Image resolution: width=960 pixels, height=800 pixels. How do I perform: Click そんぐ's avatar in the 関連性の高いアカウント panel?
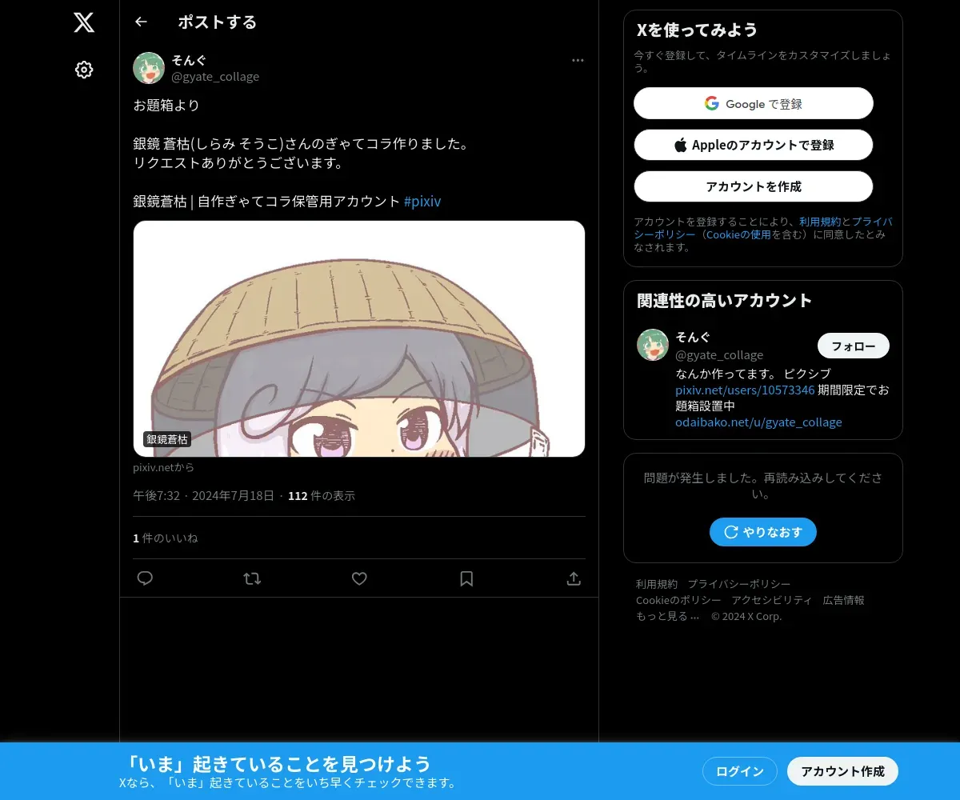coord(653,345)
